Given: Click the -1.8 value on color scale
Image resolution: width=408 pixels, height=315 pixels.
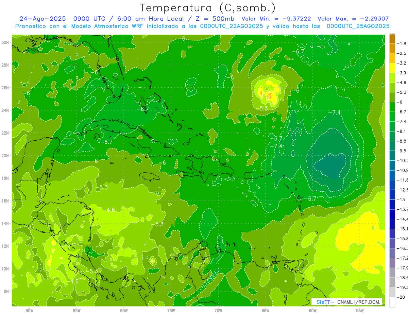Looking at the screenshot, I should pos(402,43).
